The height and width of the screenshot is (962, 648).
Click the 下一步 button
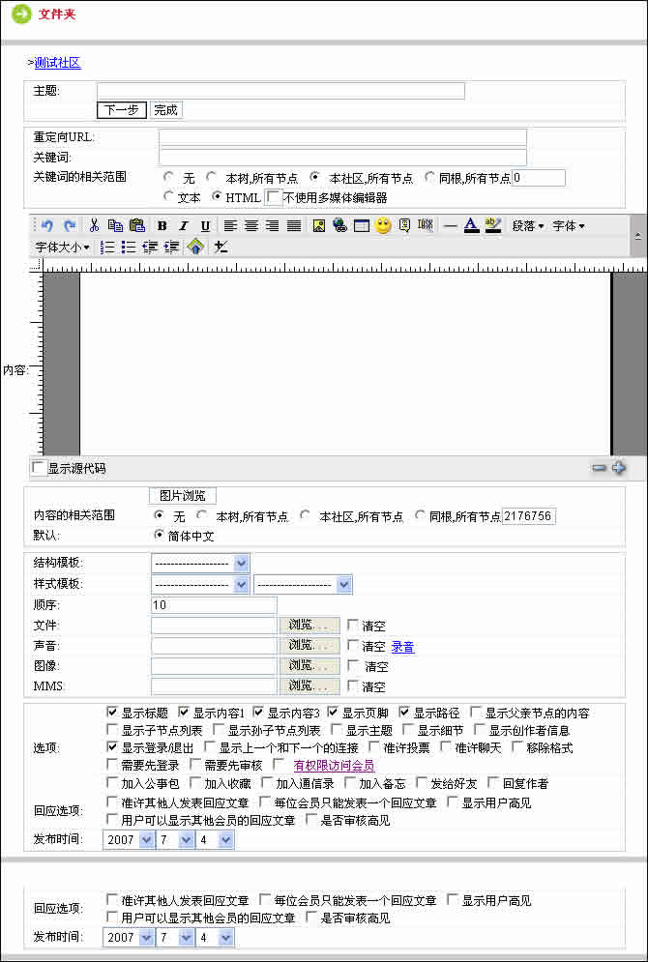point(122,110)
